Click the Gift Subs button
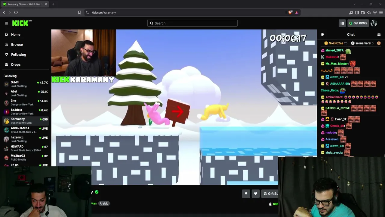This screenshot has width=385, height=217. click(270, 194)
